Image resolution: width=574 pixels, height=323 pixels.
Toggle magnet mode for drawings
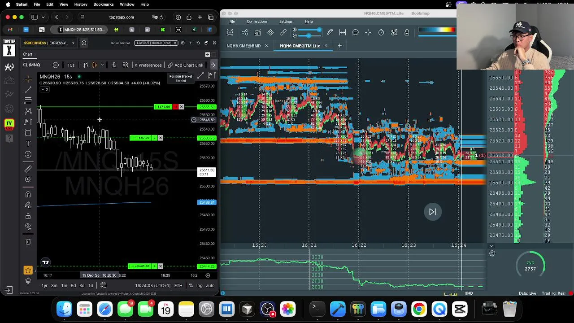(x=28, y=194)
